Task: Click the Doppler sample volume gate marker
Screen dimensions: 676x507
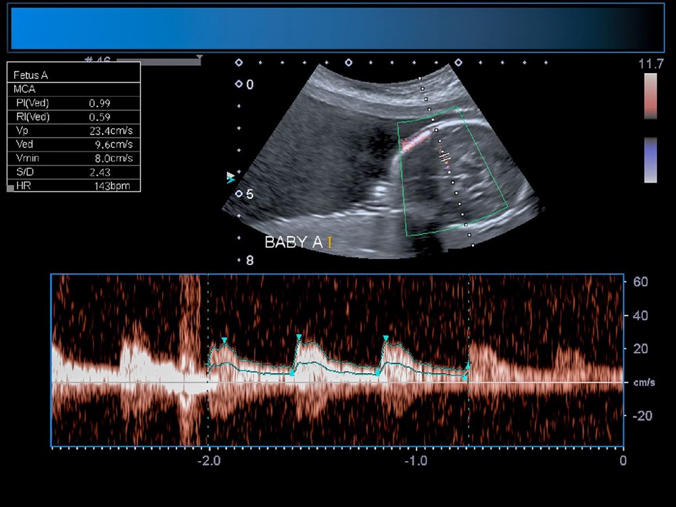Action: tap(444, 157)
